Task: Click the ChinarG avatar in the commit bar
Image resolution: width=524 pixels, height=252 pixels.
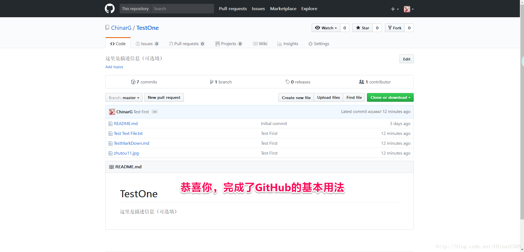Action: (112, 112)
